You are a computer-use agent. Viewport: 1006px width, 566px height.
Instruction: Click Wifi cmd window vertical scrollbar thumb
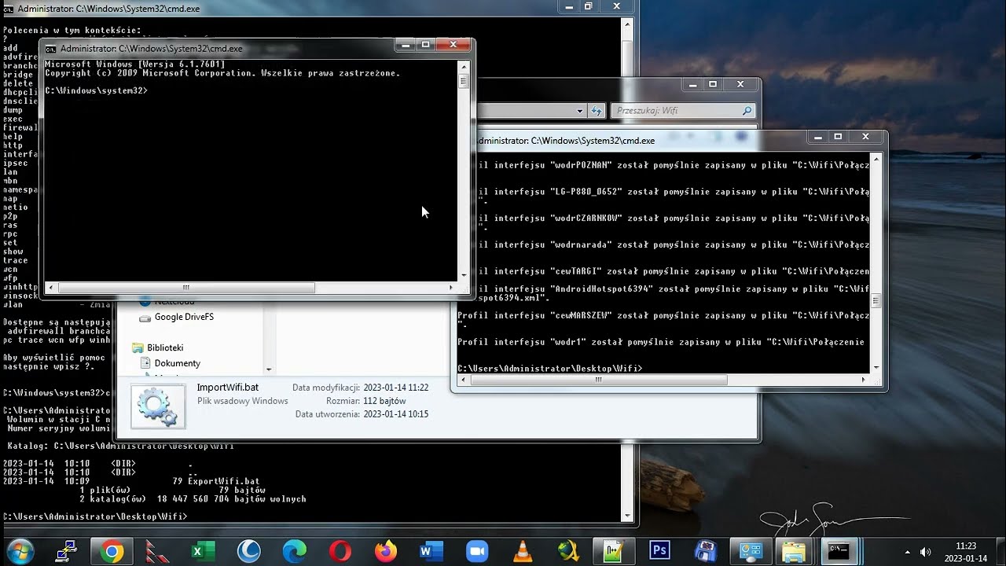click(876, 301)
